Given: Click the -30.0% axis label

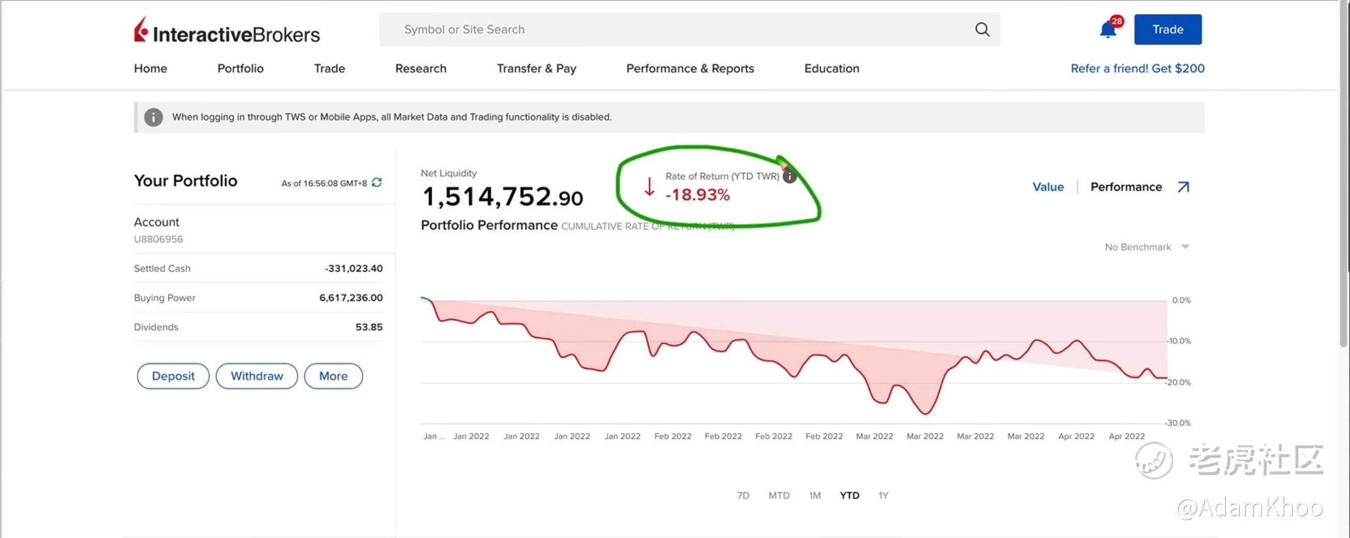Looking at the screenshot, I should pyautogui.click(x=1178, y=423).
